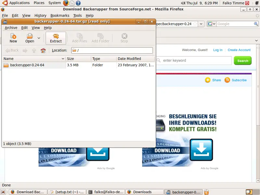Go up one level in the archive
Screen dimensions: 260x195
[34, 50]
